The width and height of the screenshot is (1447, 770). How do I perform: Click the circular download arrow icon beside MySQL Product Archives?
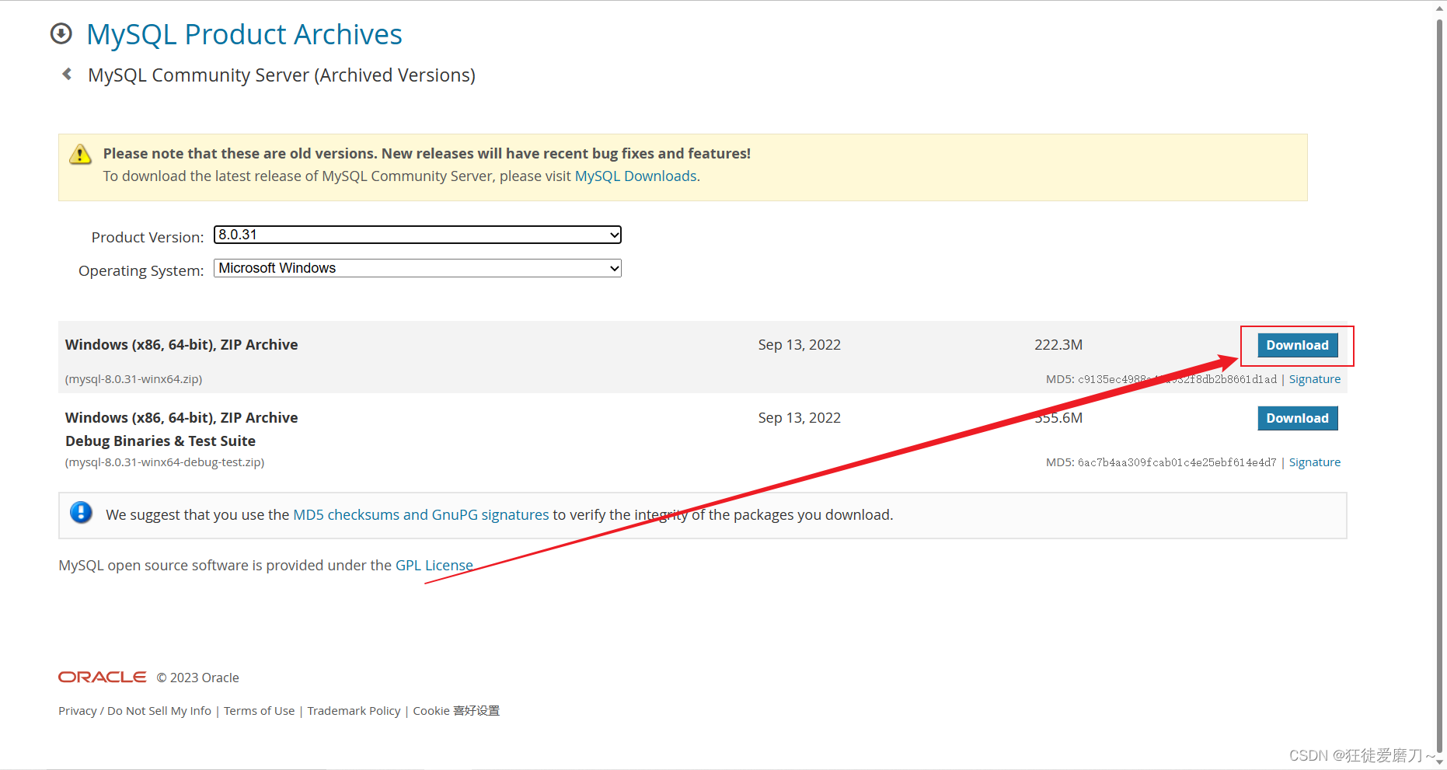pos(61,33)
